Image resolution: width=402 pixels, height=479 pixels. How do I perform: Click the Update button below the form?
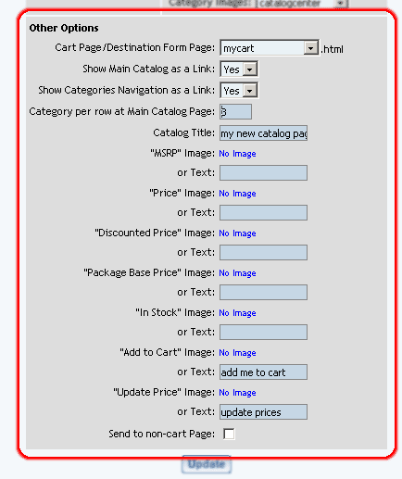tap(207, 464)
